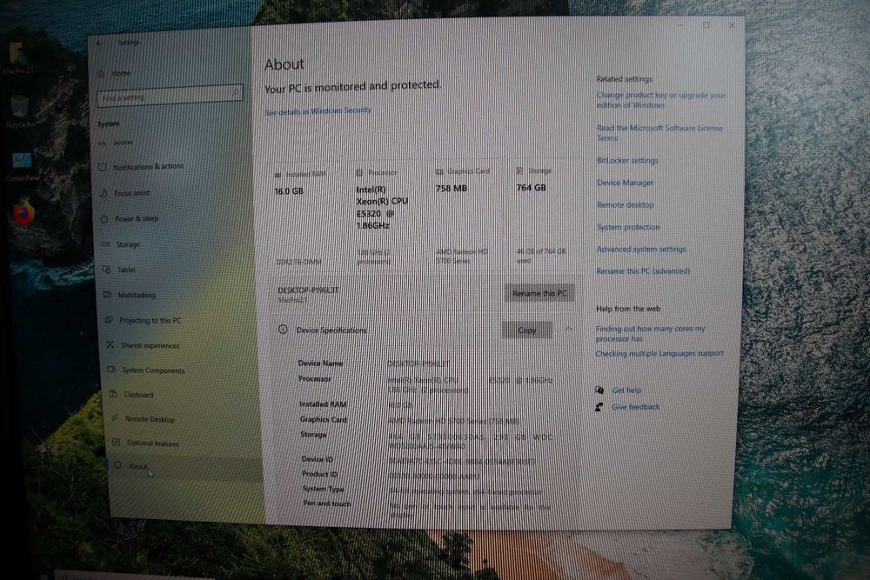This screenshot has width=870, height=580.
Task: Select the About sidebar entry
Action: (138, 467)
